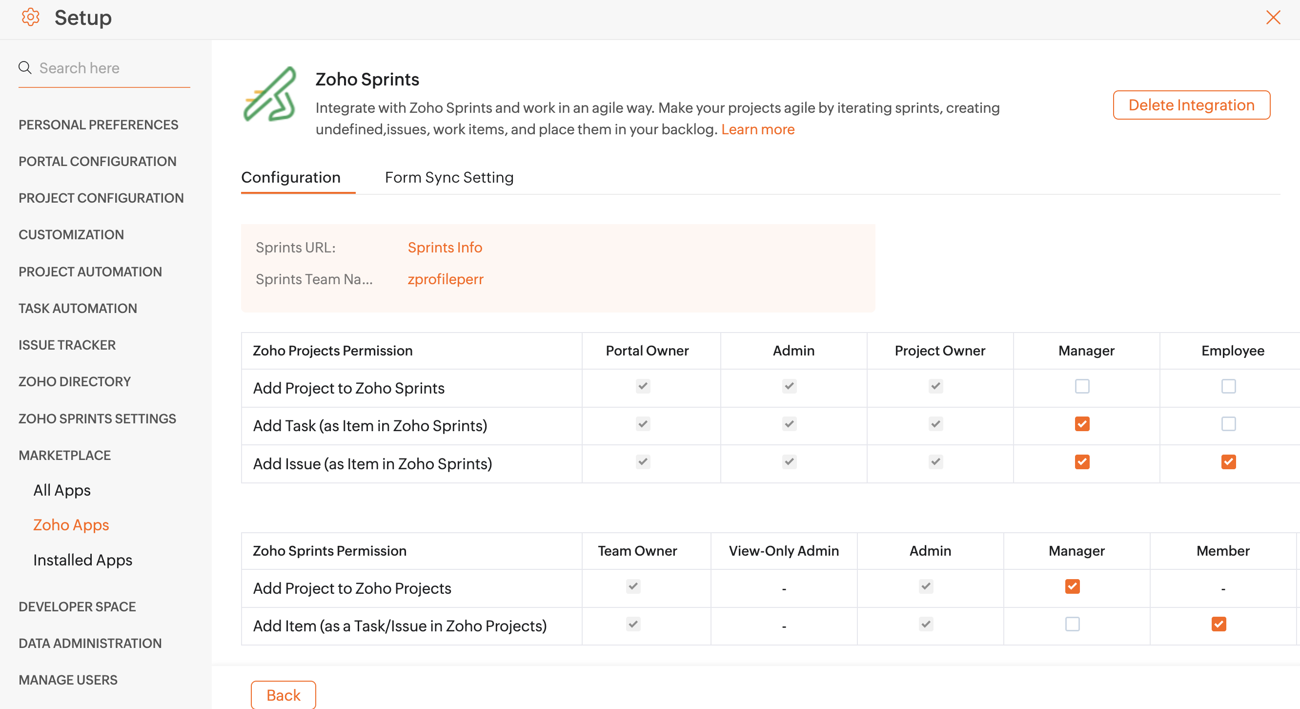
Task: Expand PROJECT AUTOMATION section
Action: click(90, 271)
